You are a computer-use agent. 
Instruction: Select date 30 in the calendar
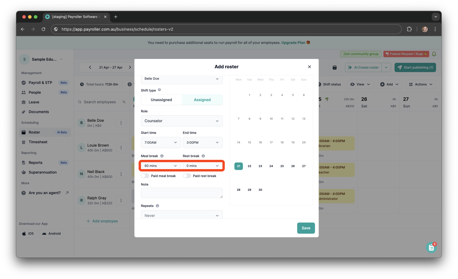(x=260, y=190)
